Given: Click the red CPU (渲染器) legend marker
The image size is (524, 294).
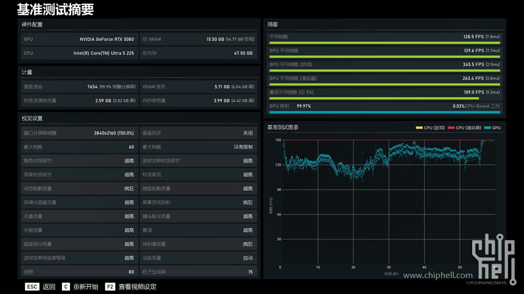Looking at the screenshot, I should [x=451, y=128].
